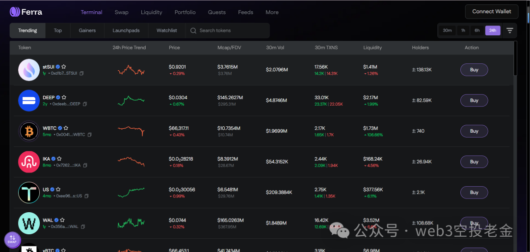Viewport: 530px width, 252px height.
Task: Click WBTC verified badge
Action: pos(60,128)
